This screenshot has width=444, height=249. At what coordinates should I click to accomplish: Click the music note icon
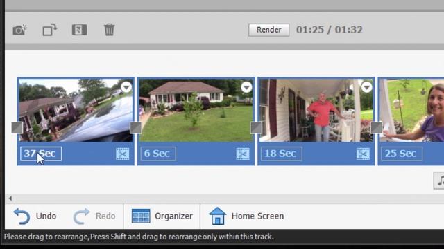pyautogui.click(x=439, y=181)
